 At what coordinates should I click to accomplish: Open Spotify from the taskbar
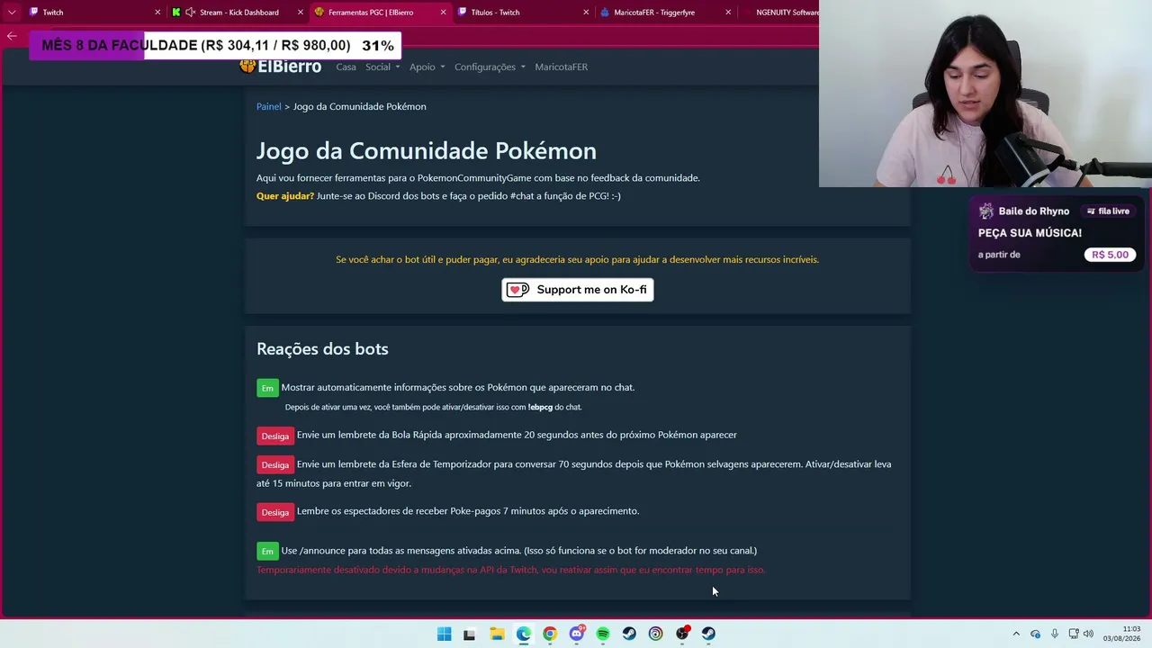point(603,634)
